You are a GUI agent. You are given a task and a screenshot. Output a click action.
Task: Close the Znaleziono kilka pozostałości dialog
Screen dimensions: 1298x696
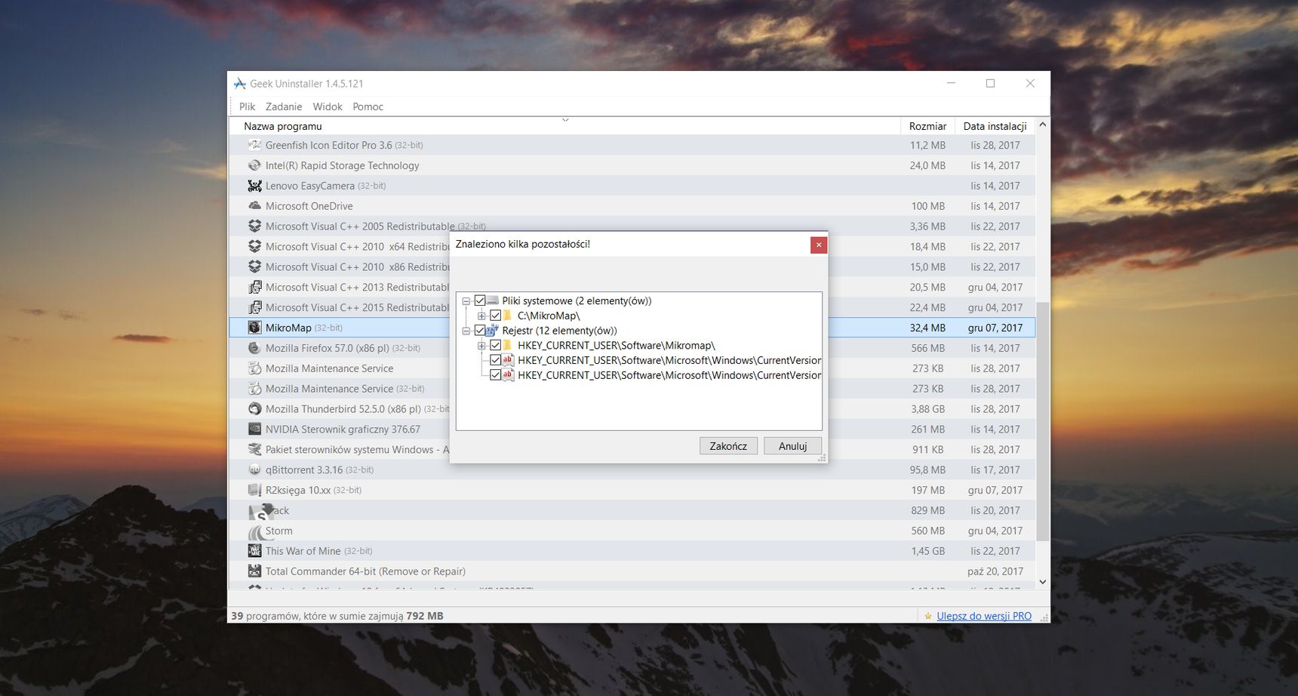pos(819,245)
